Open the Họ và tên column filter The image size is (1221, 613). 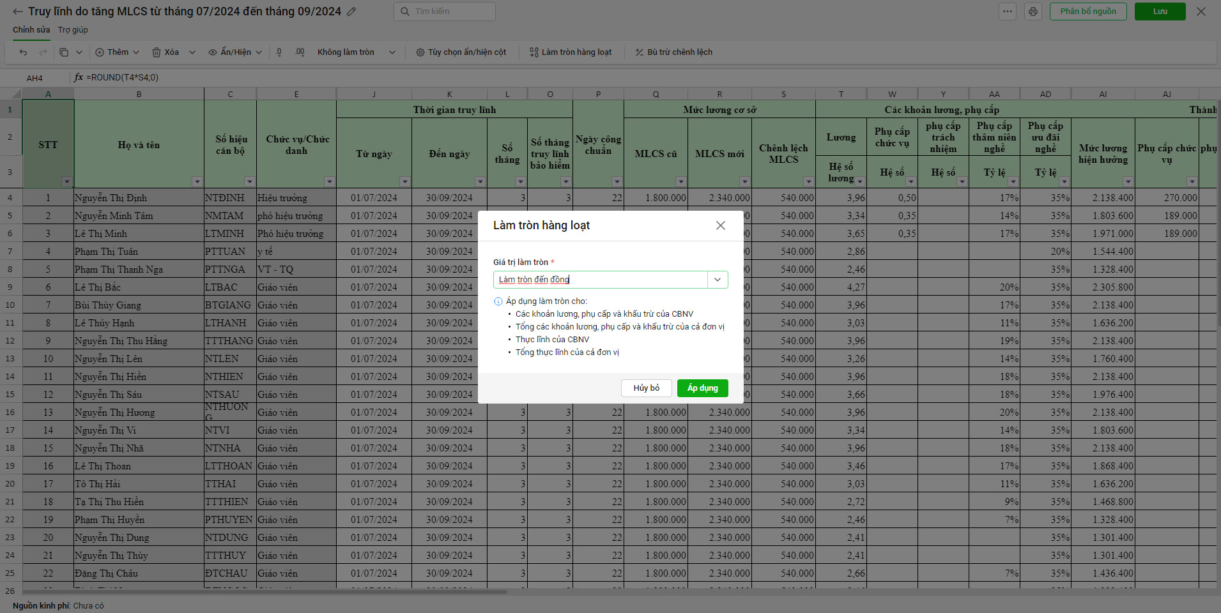tap(197, 181)
